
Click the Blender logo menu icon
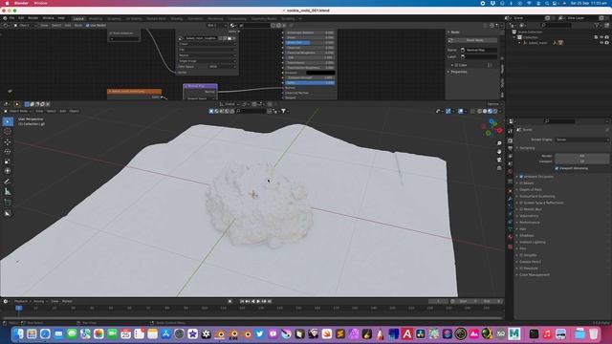tap(5, 18)
